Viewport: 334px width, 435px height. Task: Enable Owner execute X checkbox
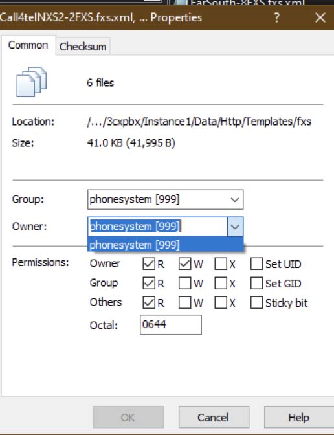tap(221, 263)
